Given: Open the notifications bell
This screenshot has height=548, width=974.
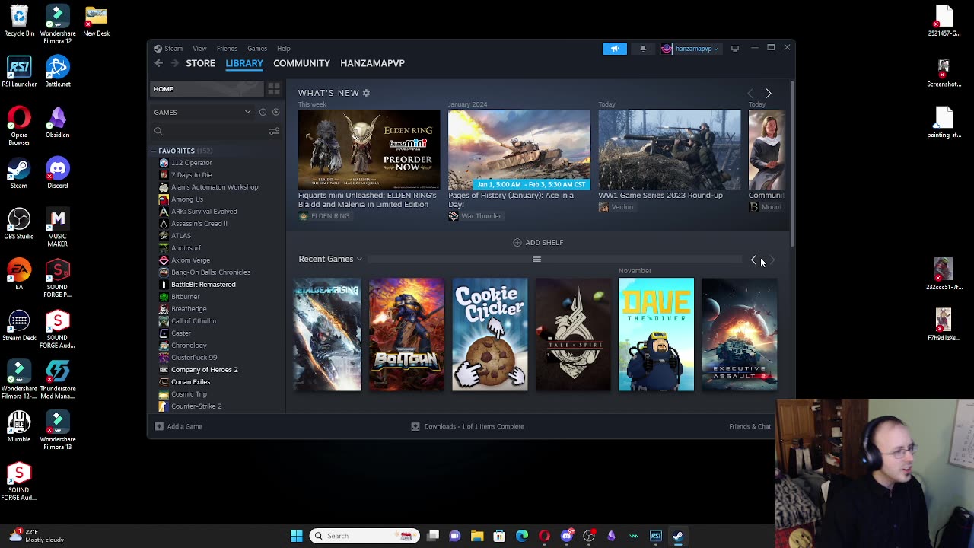Looking at the screenshot, I should pos(643,49).
